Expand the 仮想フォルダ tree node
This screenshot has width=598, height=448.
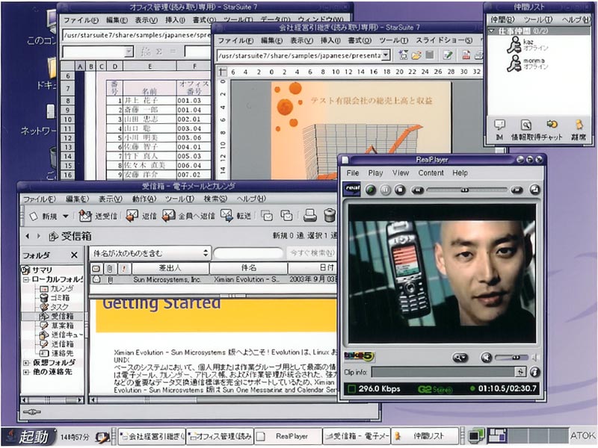pos(26,363)
